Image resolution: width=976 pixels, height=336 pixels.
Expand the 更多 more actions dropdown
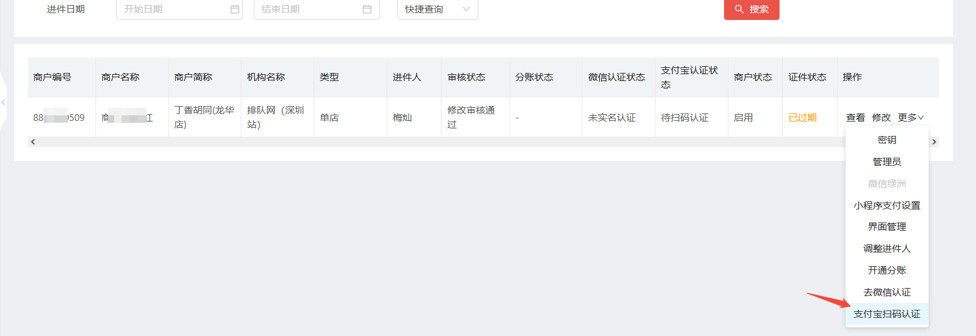911,117
